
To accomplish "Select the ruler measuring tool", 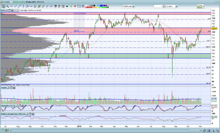I will (x=43, y=6).
